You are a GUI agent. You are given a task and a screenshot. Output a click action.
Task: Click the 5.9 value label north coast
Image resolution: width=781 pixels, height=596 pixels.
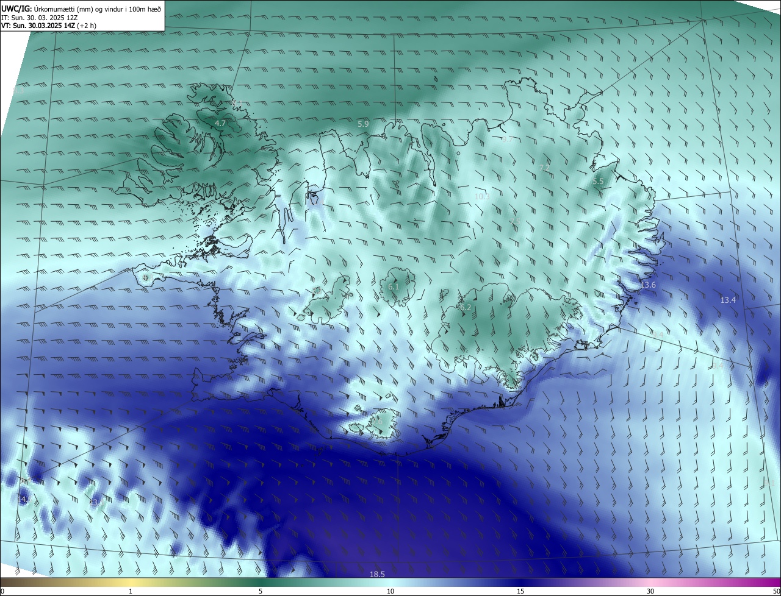coord(363,124)
